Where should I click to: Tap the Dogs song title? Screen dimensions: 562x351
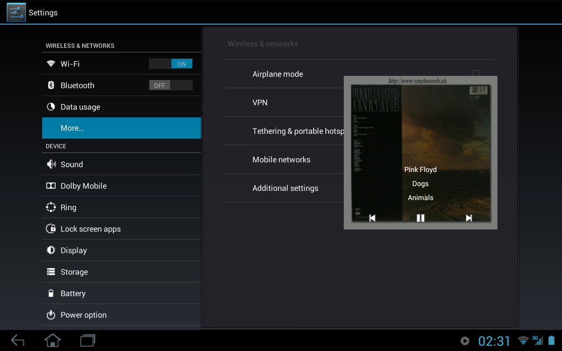pyautogui.click(x=421, y=183)
